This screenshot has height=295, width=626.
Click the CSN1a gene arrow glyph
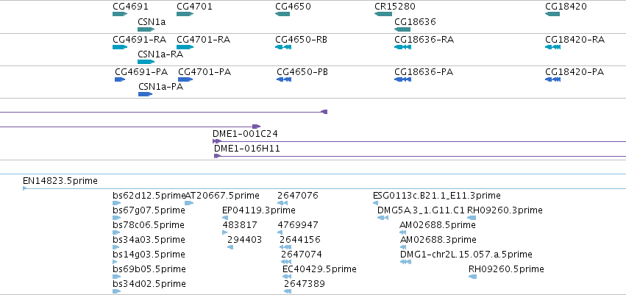click(146, 29)
